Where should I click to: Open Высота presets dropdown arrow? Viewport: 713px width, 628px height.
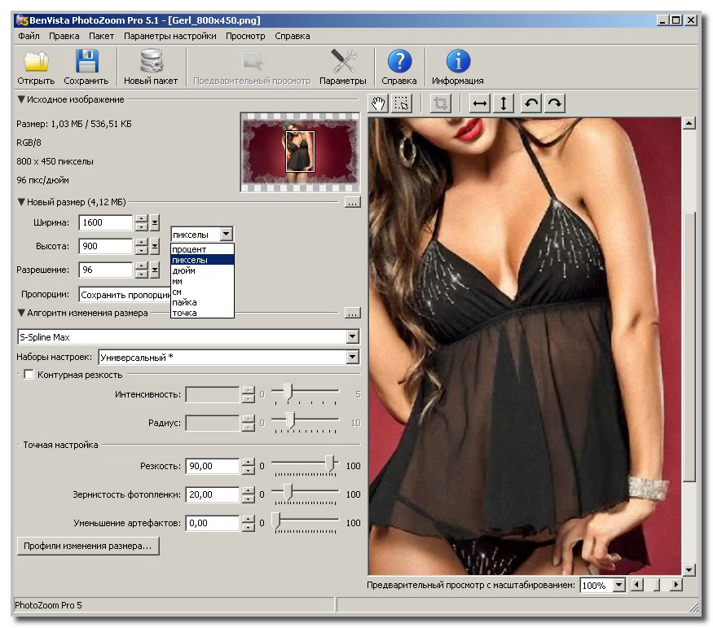(155, 246)
